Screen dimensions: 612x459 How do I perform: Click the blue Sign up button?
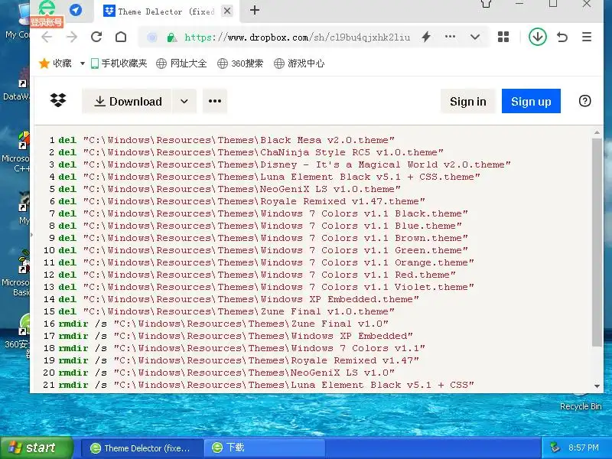point(531,101)
